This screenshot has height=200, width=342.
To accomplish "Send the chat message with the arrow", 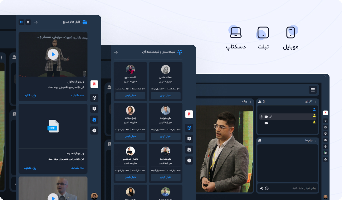I will 261,188.
